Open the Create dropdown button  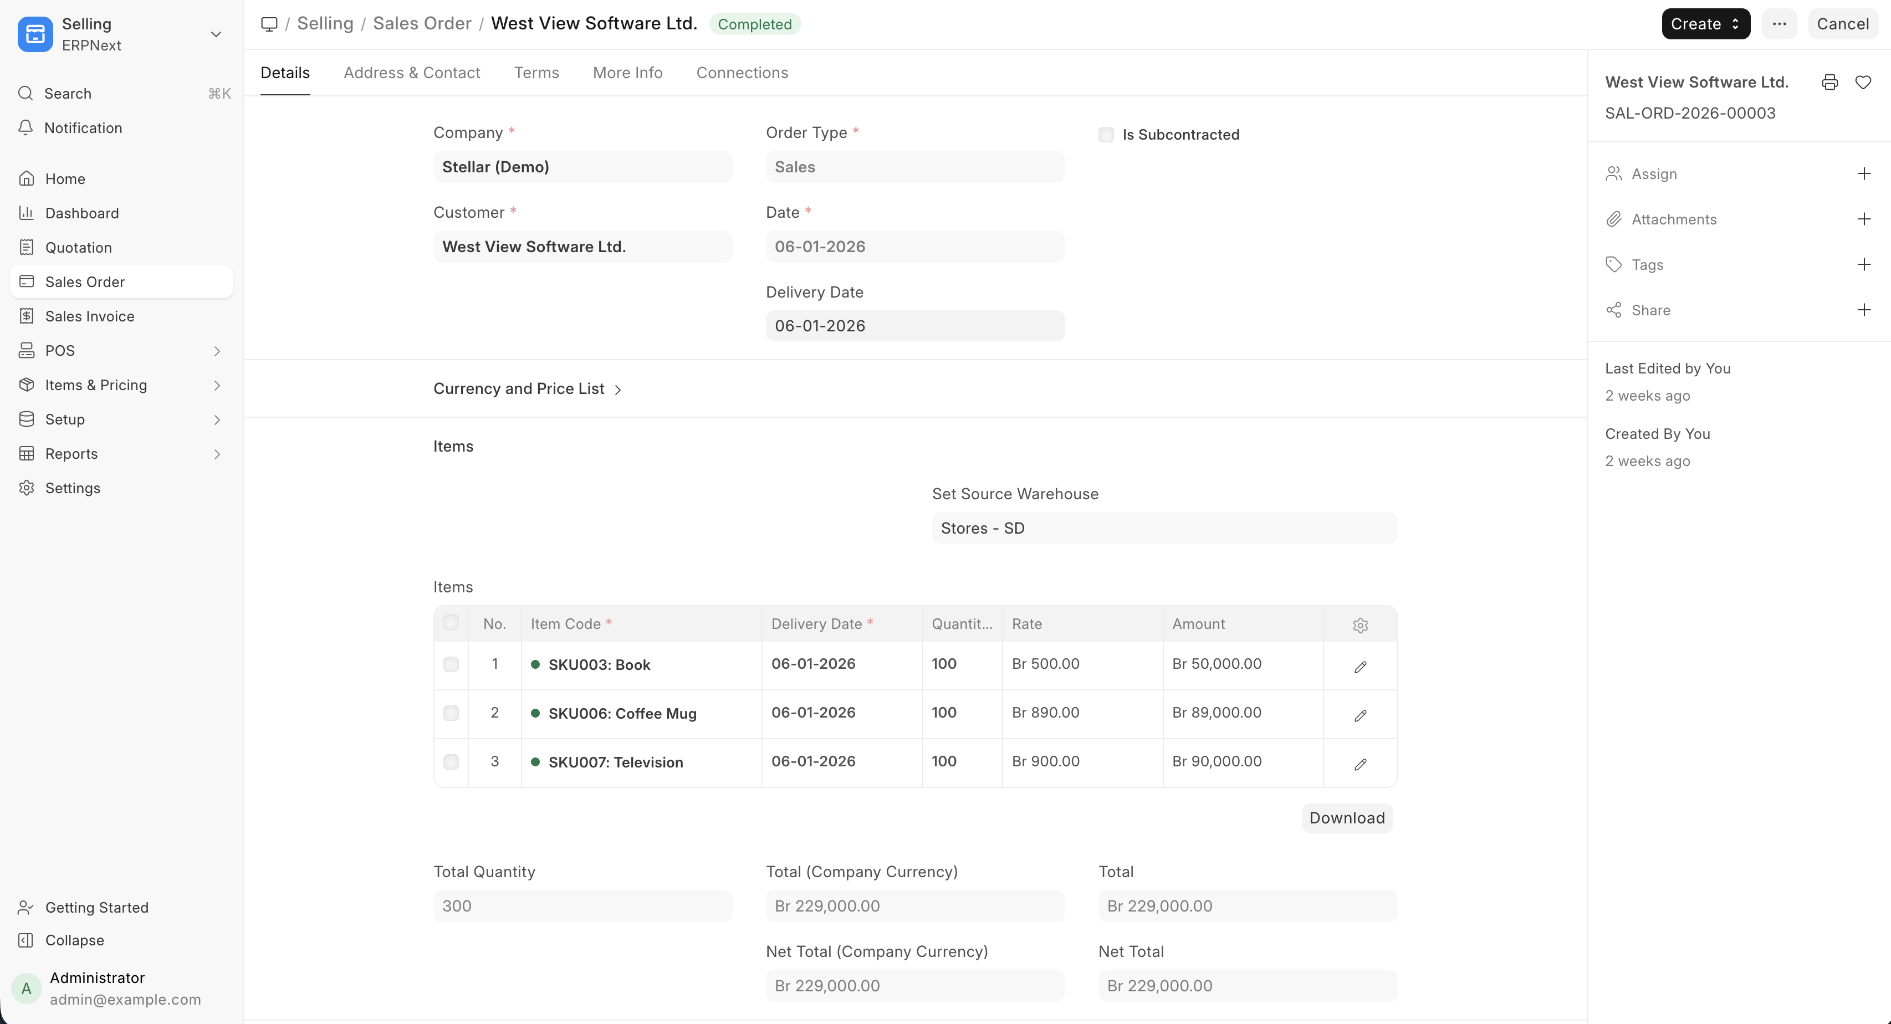click(1705, 23)
